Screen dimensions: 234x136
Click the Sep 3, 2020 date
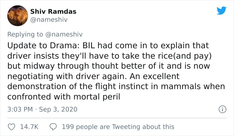tap(58, 109)
